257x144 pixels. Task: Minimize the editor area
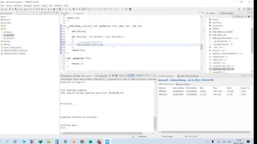tap(200, 13)
